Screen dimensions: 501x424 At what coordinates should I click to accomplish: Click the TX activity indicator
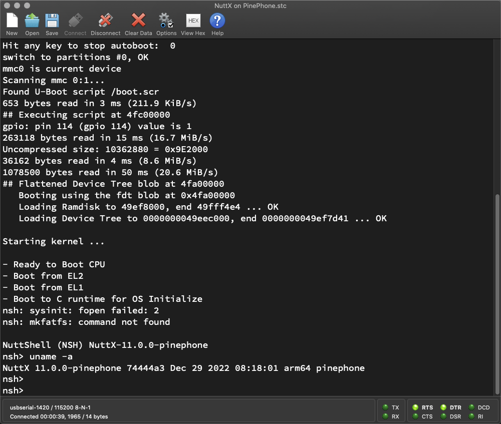pos(385,407)
